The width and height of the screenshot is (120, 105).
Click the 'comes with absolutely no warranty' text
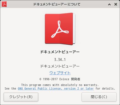point(70,85)
